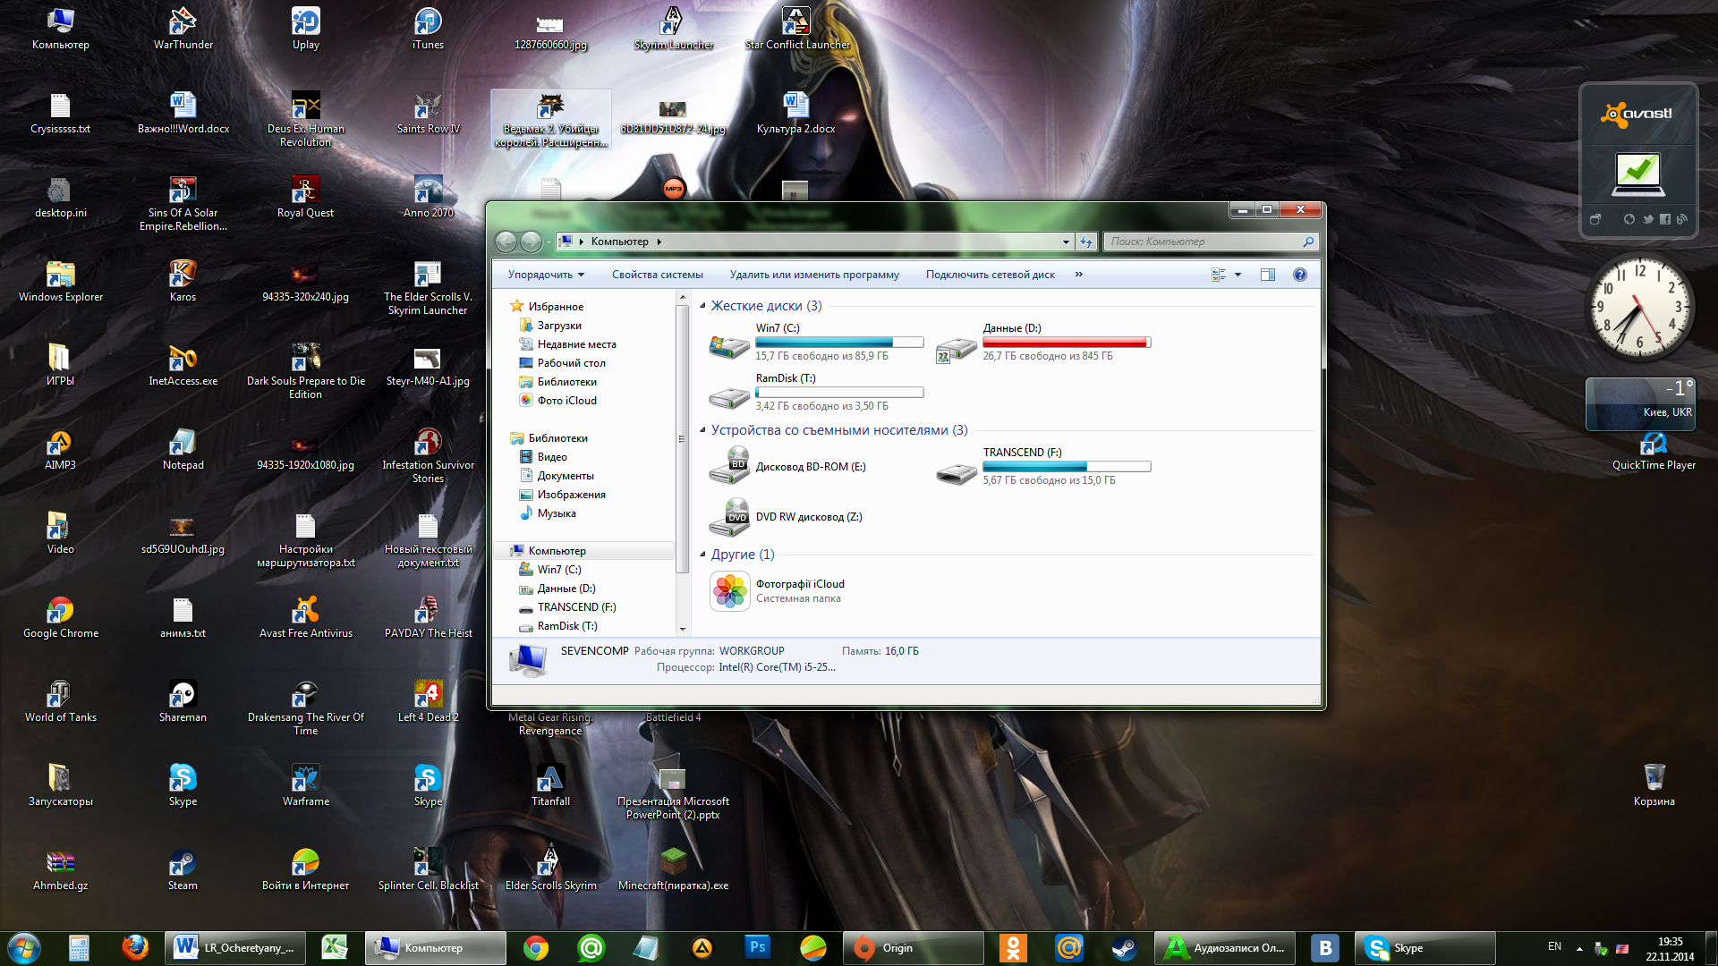Open World of Tanks shortcut
The width and height of the screenshot is (1718, 966).
[61, 700]
